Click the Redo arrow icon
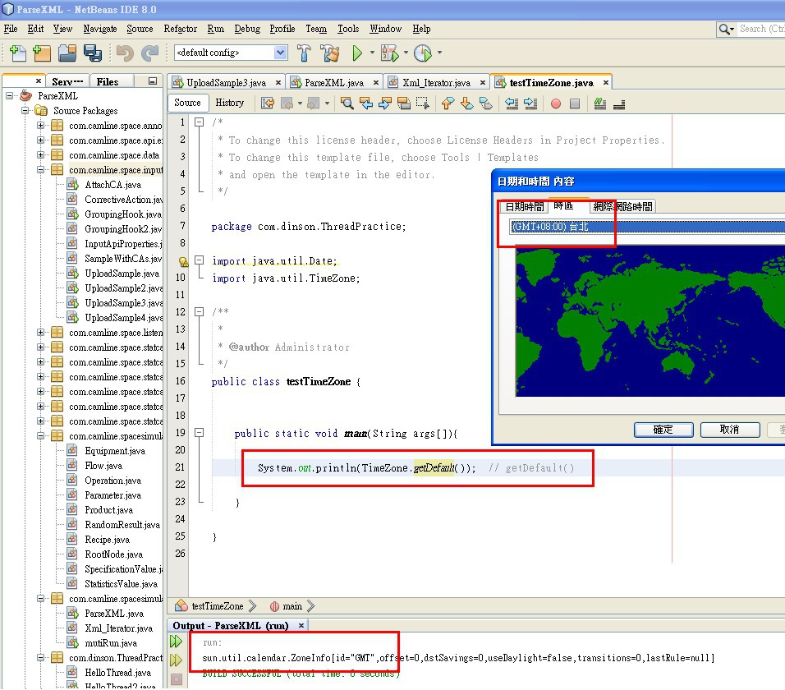This screenshot has height=690, width=785. tap(149, 53)
